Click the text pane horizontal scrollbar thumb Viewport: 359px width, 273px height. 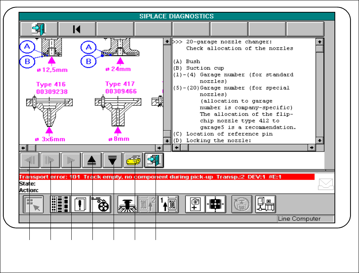(x=184, y=148)
